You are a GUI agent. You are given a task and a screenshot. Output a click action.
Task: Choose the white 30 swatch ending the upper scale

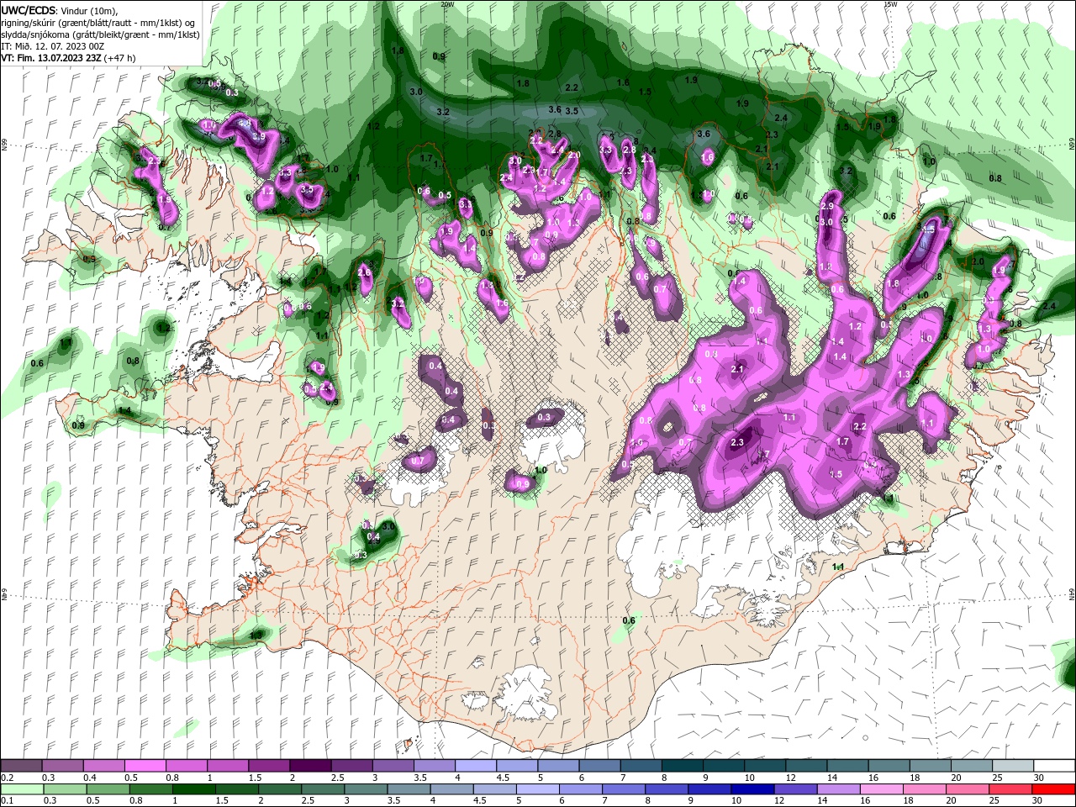(1055, 766)
